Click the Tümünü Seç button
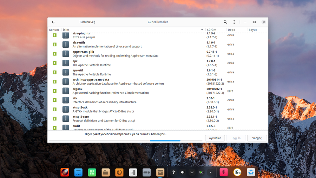The height and width of the screenshot is (178, 316). [x=87, y=22]
